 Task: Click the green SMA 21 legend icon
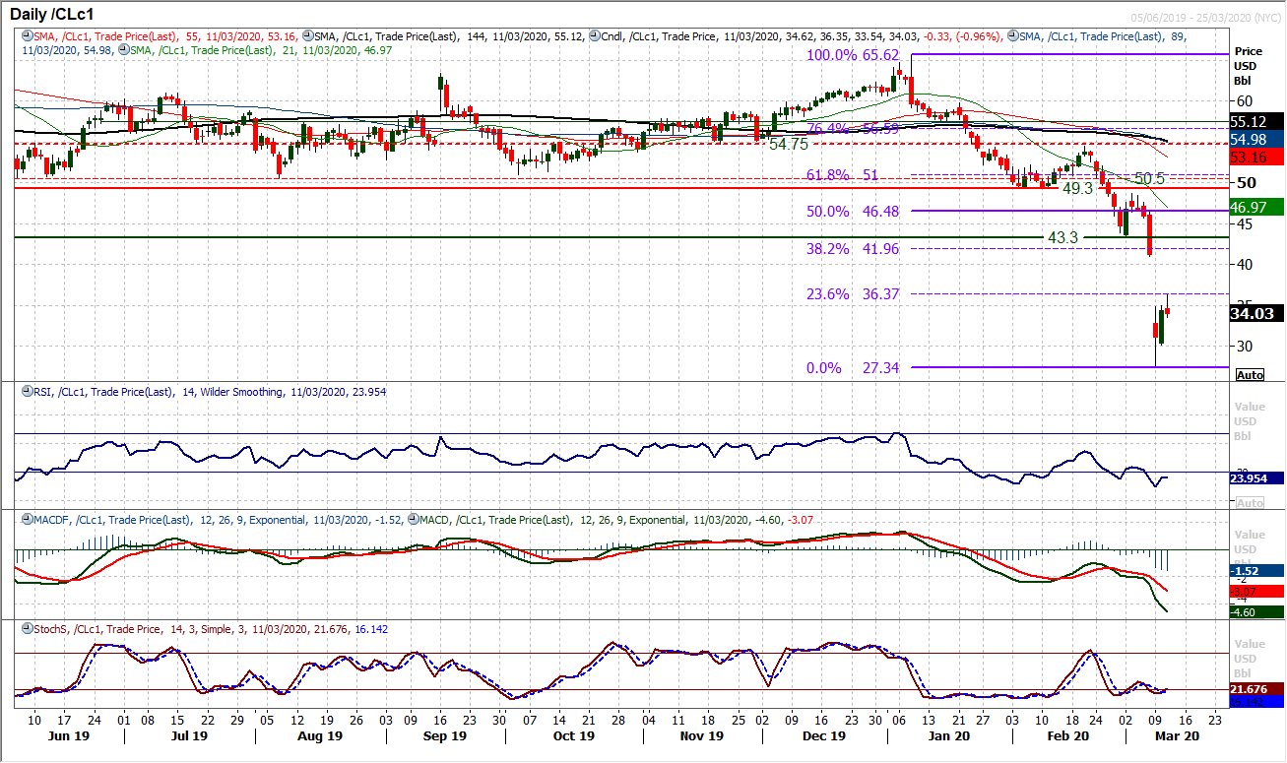(x=123, y=47)
